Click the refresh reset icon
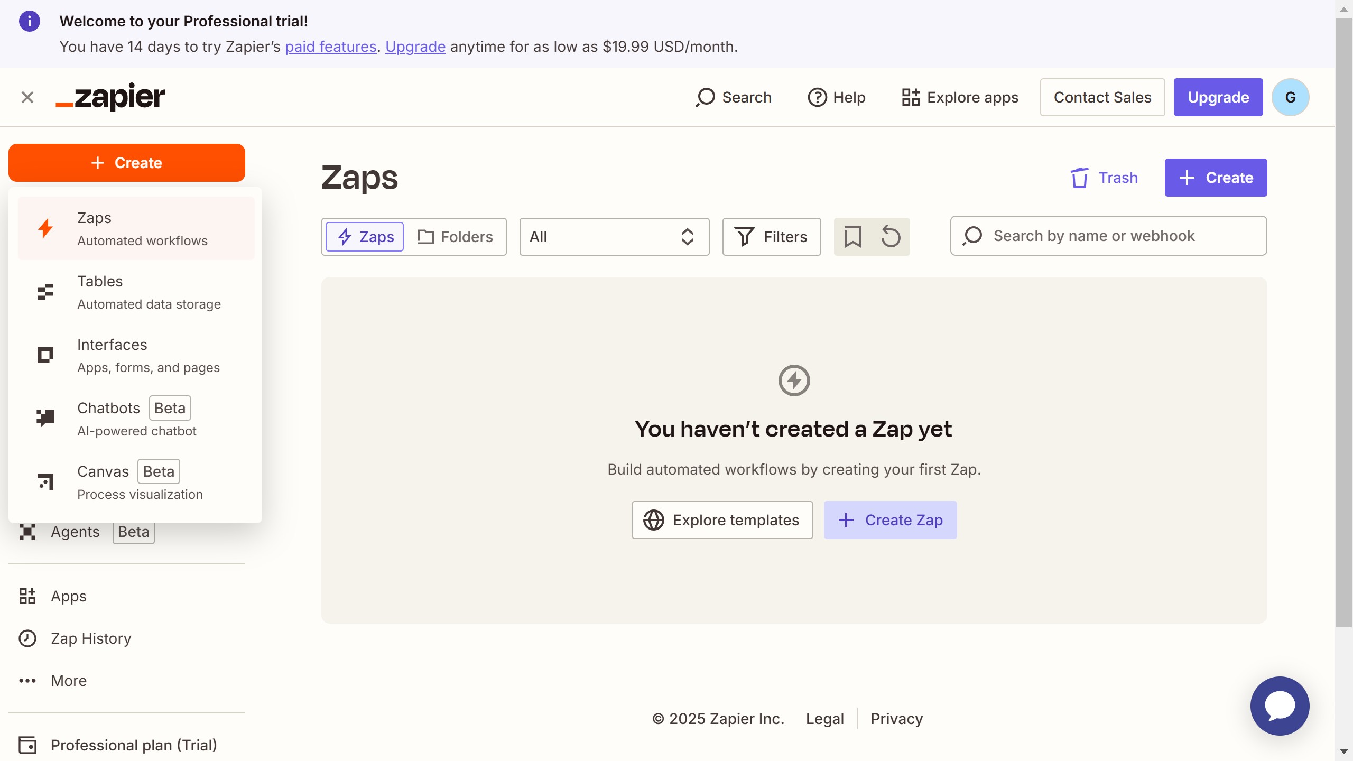This screenshot has width=1353, height=761. pyautogui.click(x=891, y=237)
